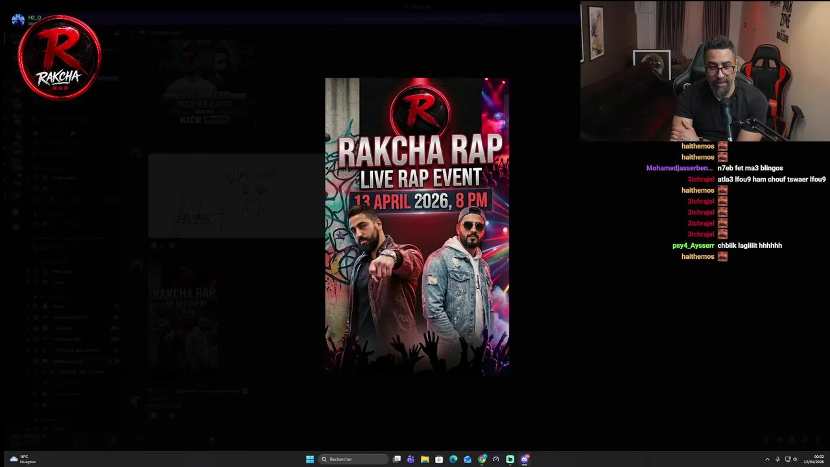Screen dimensions: 830x467
Task: Open the green Kick app taskbar icon
Action: [x=510, y=459]
